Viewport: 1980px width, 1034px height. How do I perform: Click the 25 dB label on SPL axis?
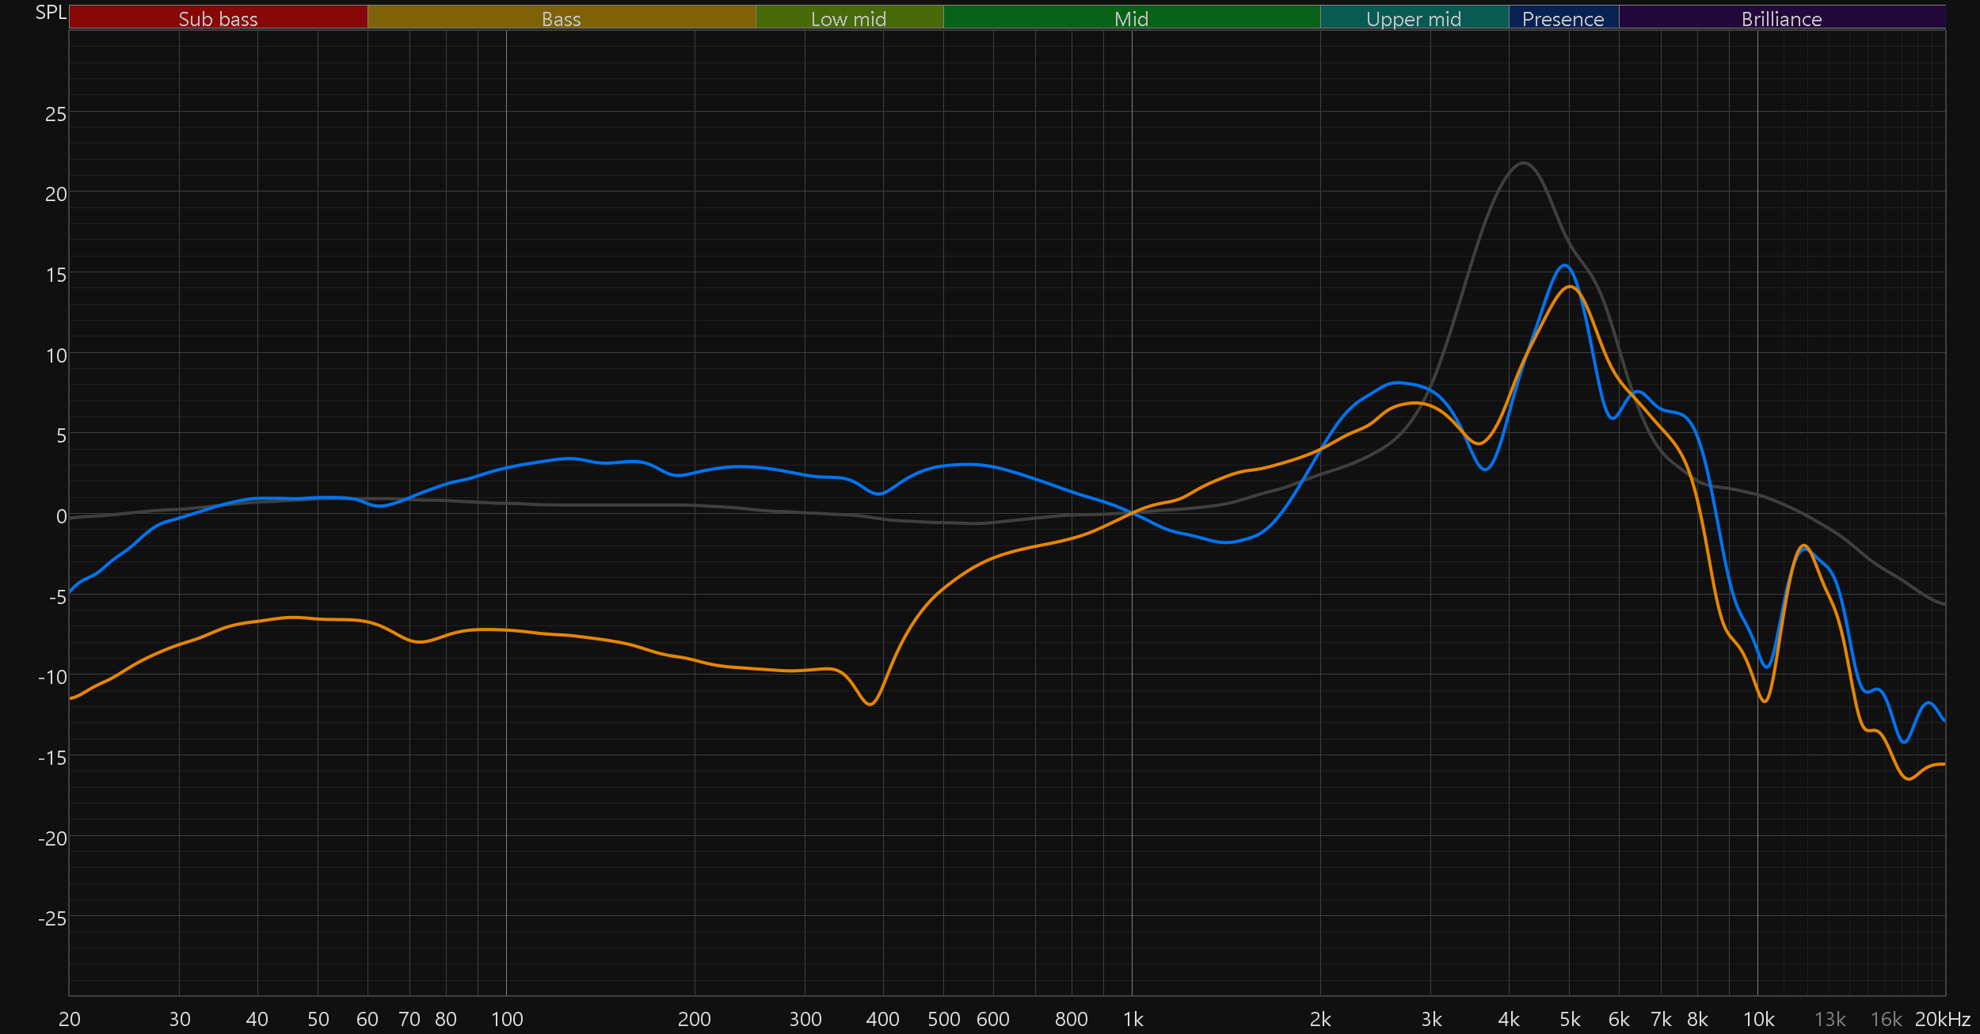click(x=55, y=114)
